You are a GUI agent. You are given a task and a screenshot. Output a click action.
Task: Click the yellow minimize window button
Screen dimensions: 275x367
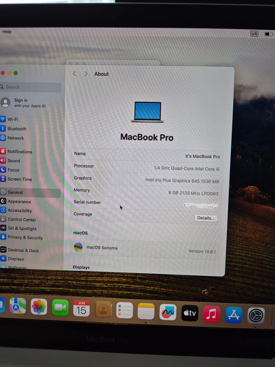tap(9, 73)
